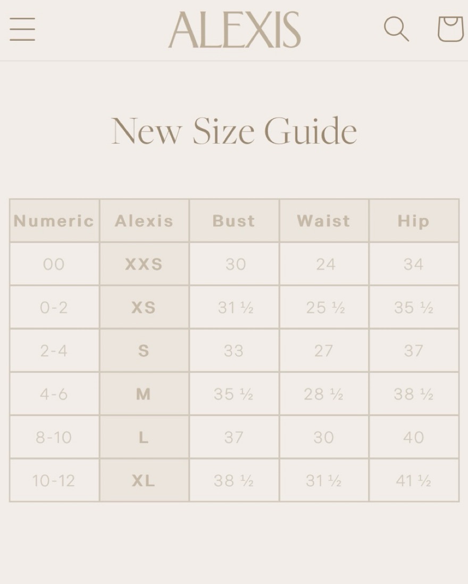Screen dimensions: 468x584
Task: Select the Alexis column header
Action: point(144,221)
